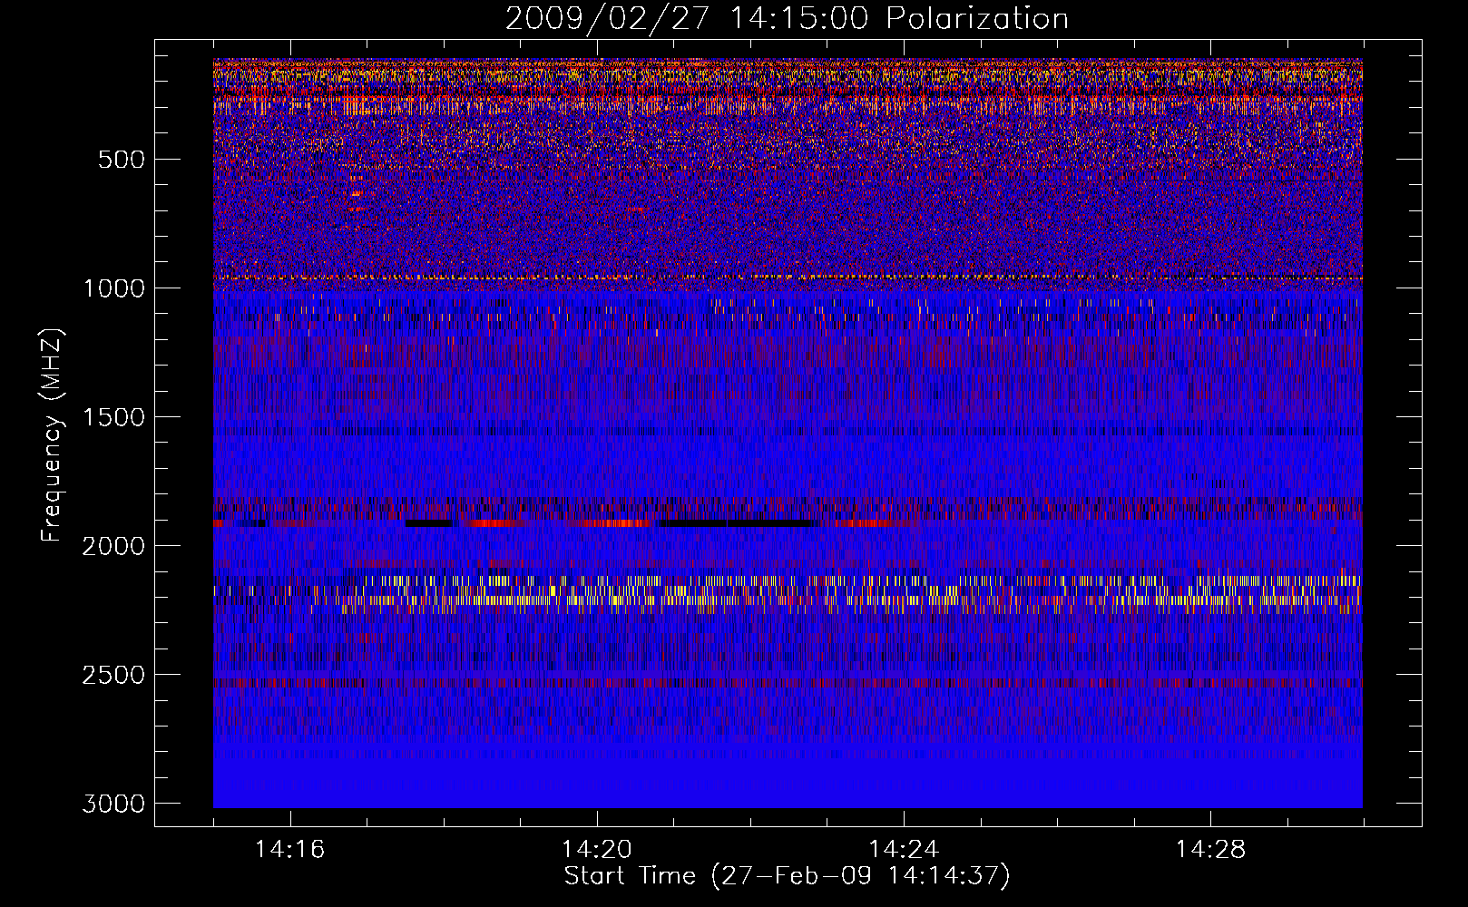Click the black gap in the 1900 MHz band

pyautogui.click(x=735, y=523)
